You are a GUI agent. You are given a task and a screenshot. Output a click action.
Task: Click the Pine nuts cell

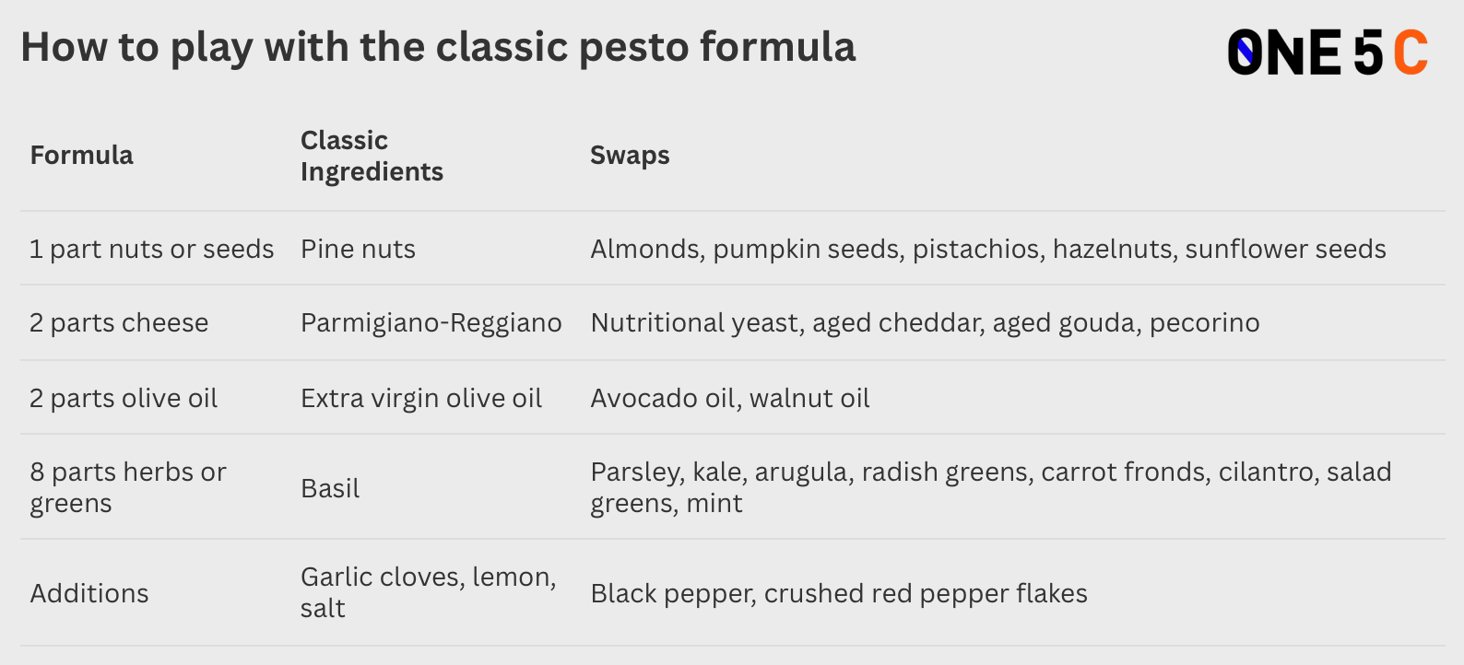(x=358, y=249)
